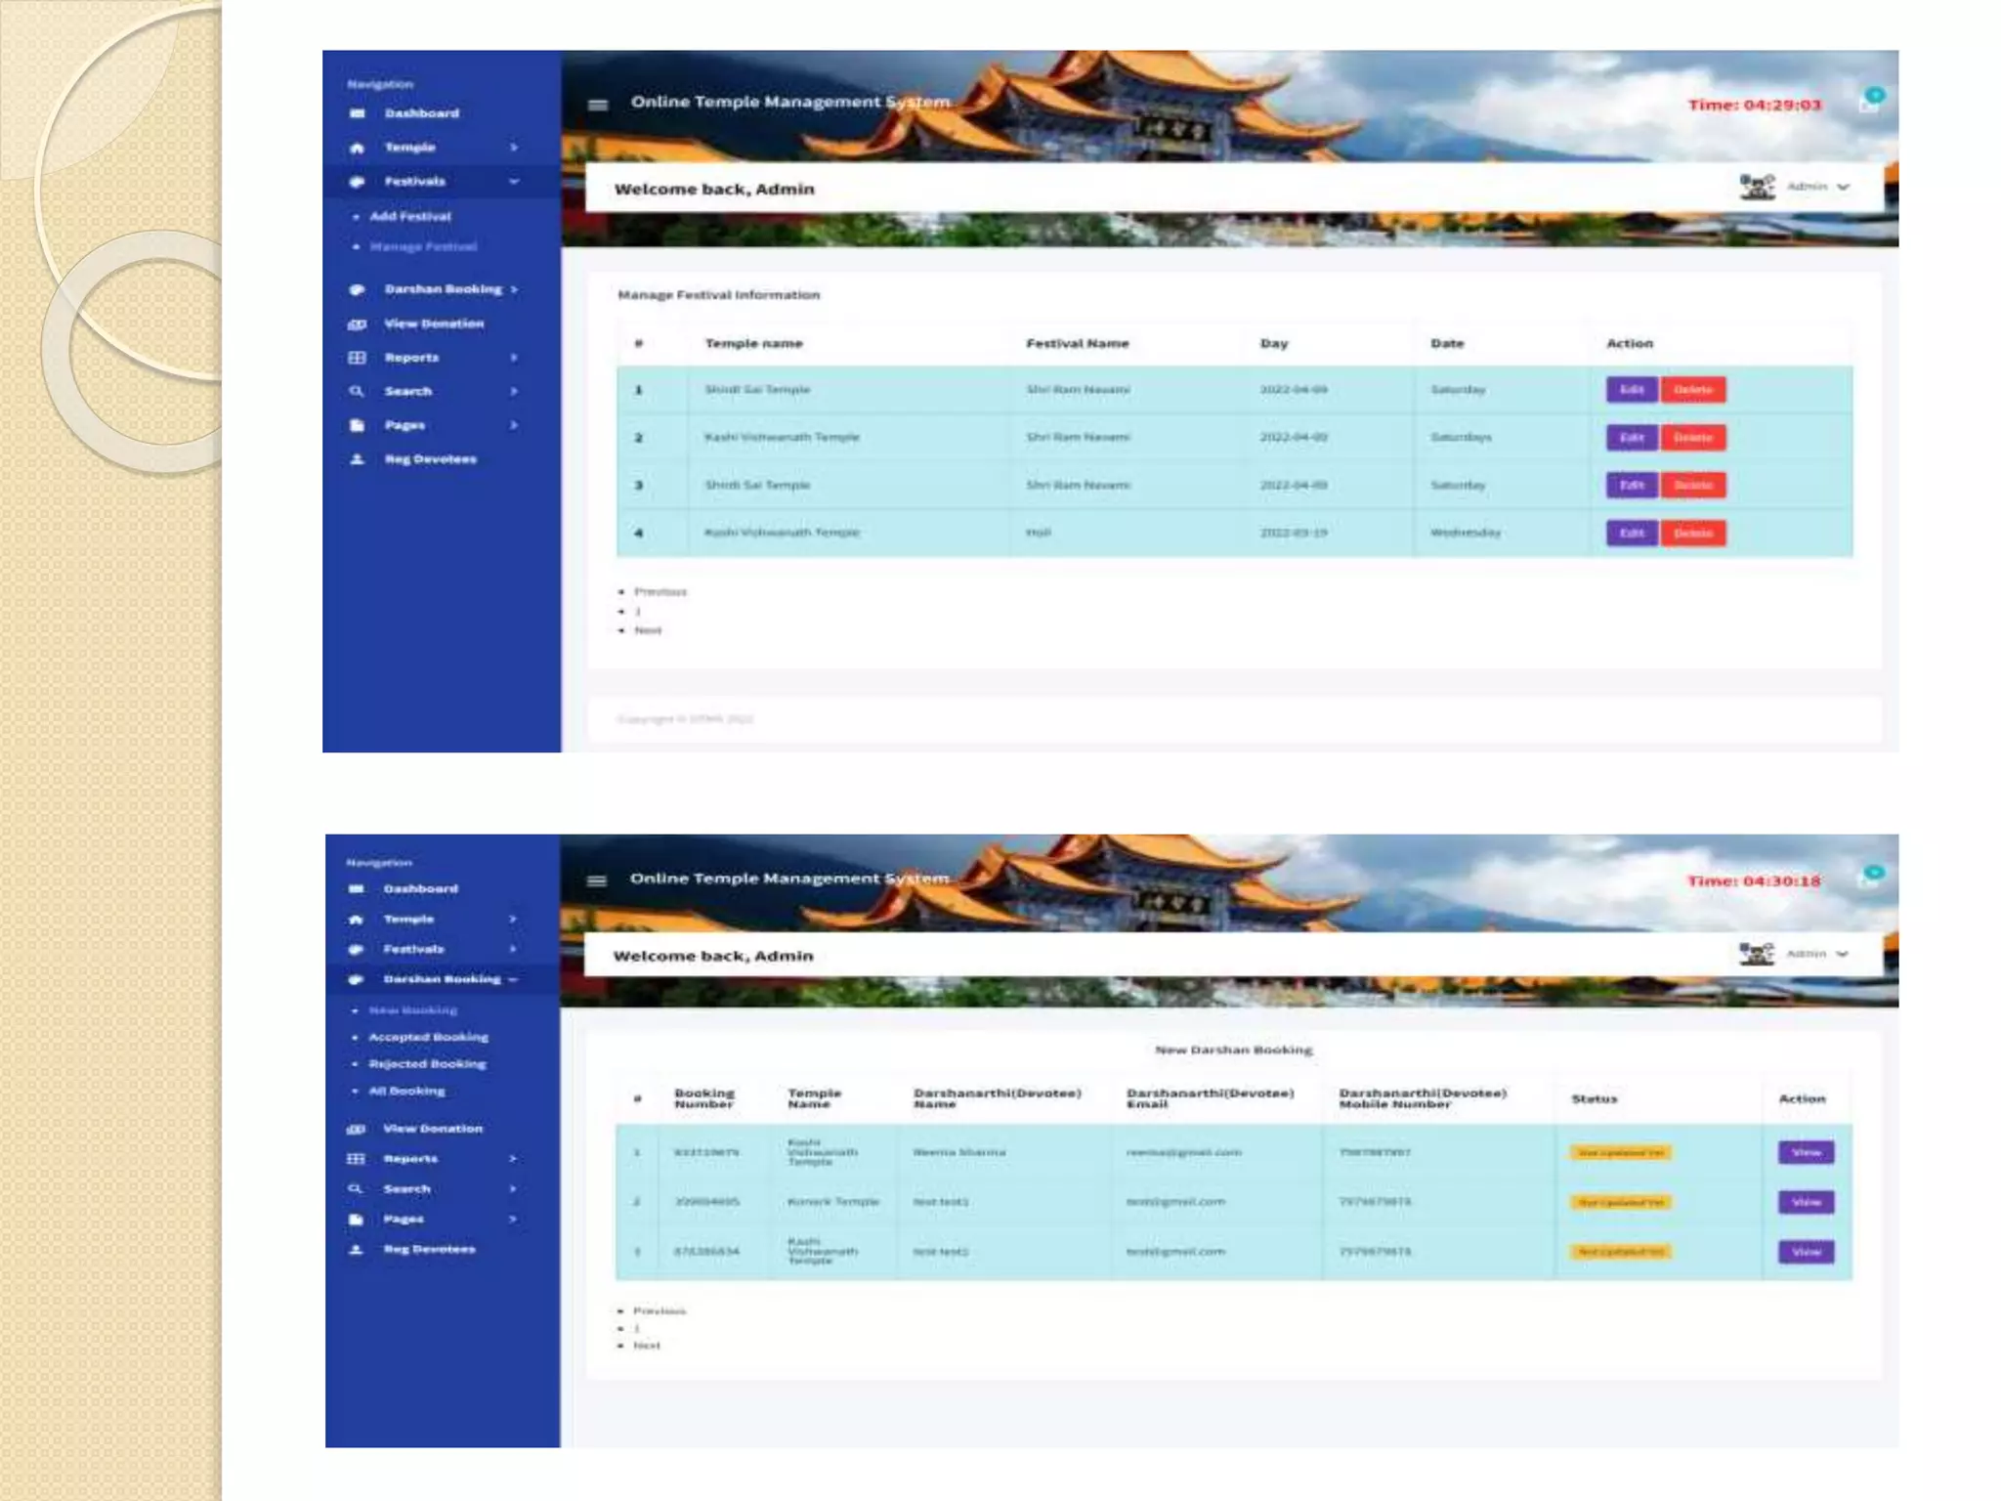
Task: Edit first festival row Shirdi Sai Temple
Action: tap(1631, 390)
